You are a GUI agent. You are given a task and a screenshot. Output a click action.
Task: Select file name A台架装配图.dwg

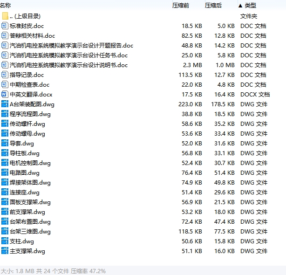(32, 104)
